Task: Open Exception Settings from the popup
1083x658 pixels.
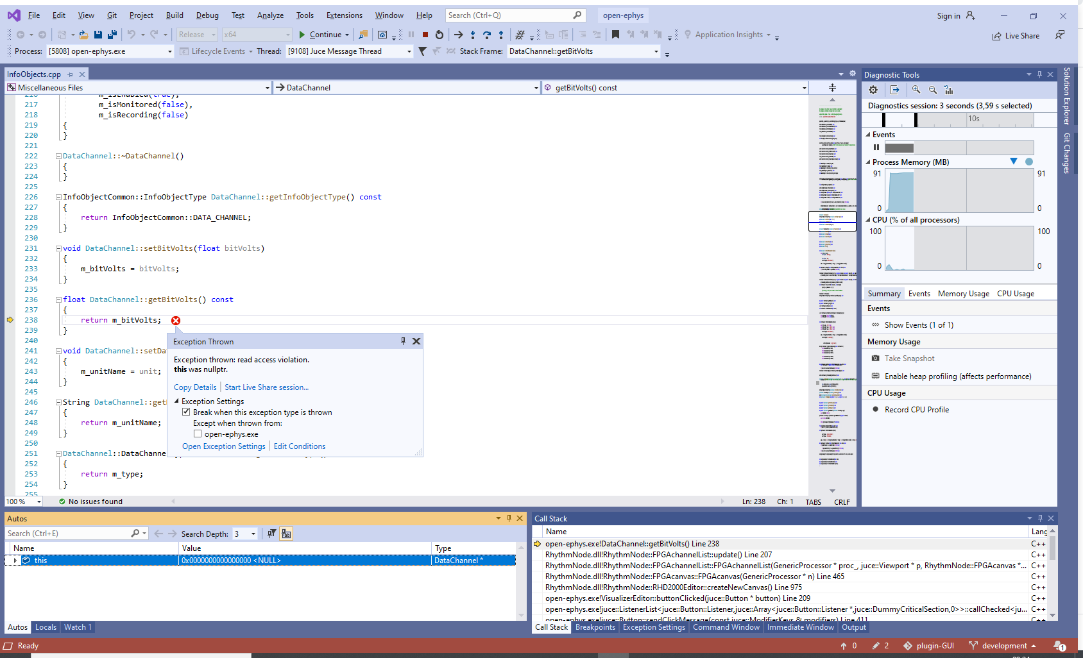Action: pyautogui.click(x=223, y=446)
